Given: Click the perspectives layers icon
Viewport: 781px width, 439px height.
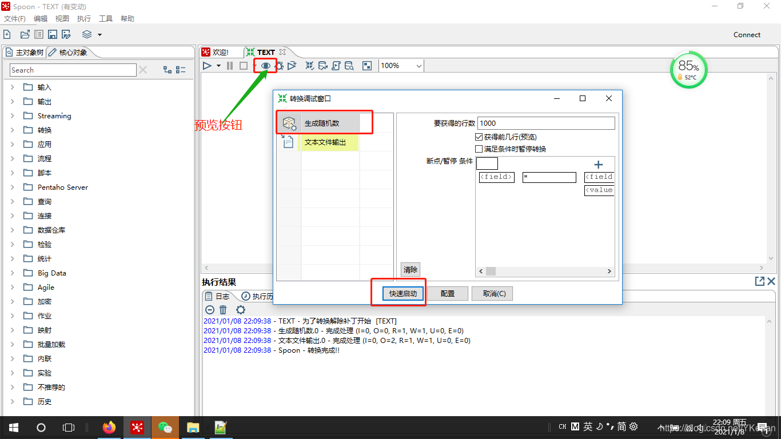Looking at the screenshot, I should tap(87, 34).
